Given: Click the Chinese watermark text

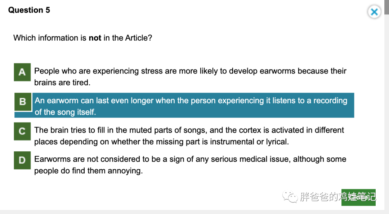Looking at the screenshot, I should tap(337, 197).
